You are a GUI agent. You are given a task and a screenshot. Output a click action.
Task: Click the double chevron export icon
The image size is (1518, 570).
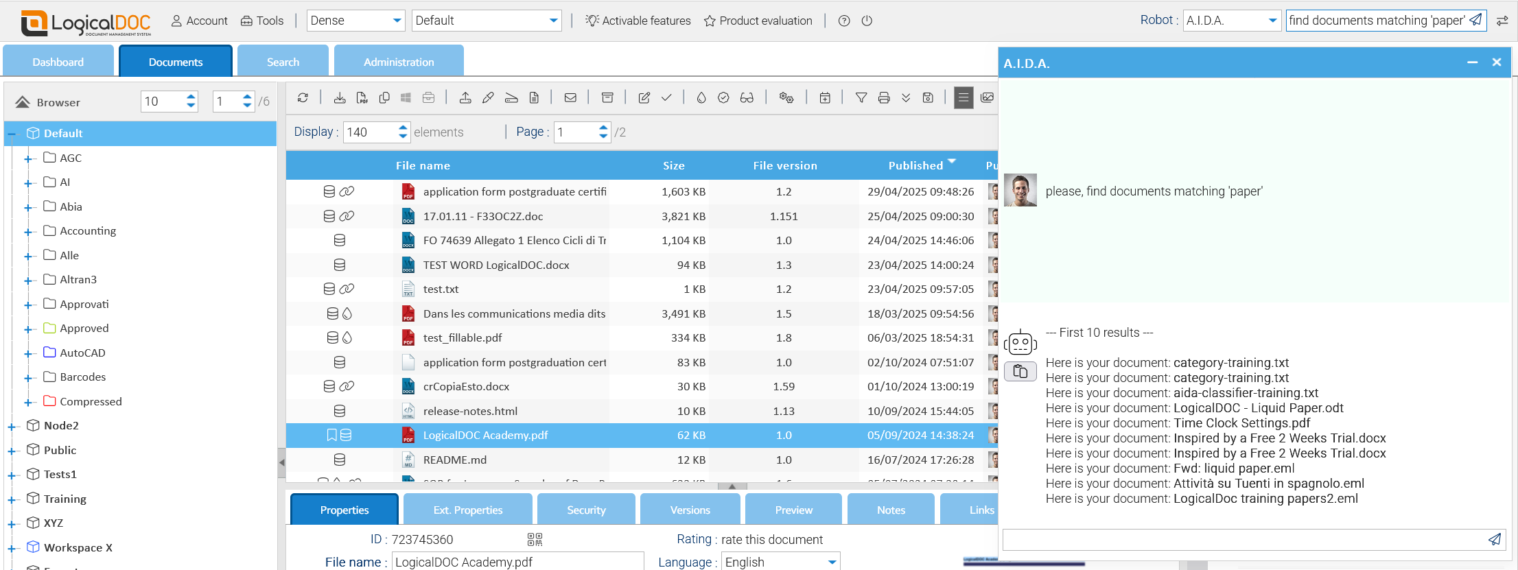point(906,98)
